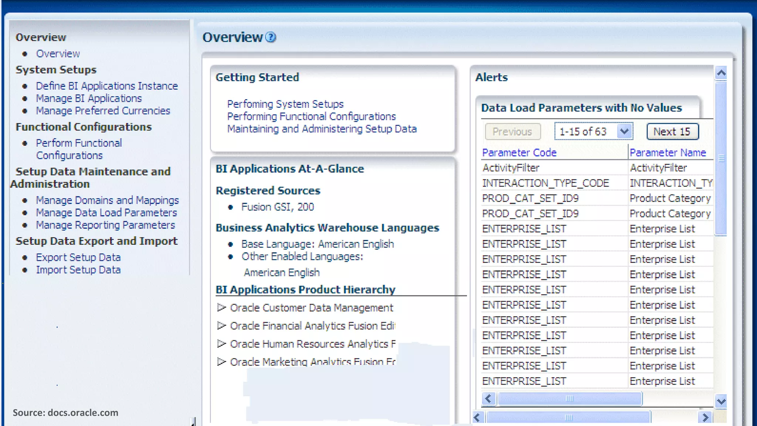757x426 pixels.
Task: Click Base Language: American English text
Action: (x=318, y=244)
